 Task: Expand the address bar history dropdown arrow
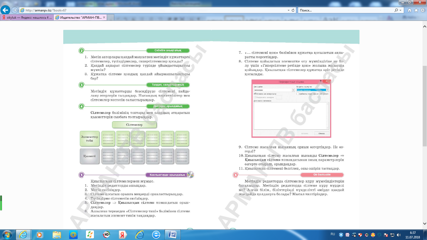pyautogui.click(x=288, y=10)
